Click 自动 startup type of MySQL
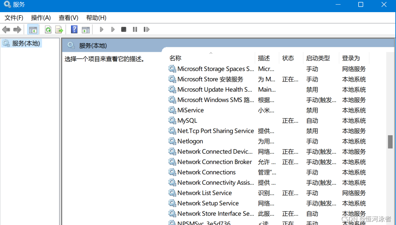The image size is (396, 225). 312,121
